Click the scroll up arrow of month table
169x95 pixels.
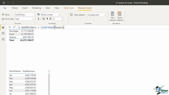click(49, 72)
